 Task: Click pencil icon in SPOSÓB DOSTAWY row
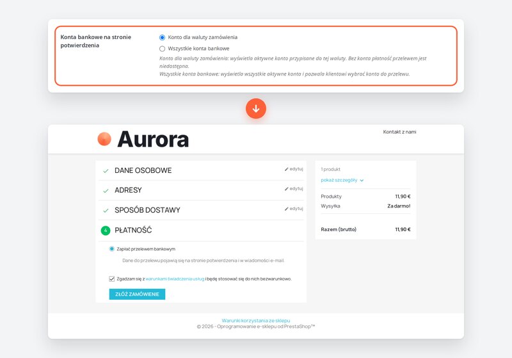(x=286, y=209)
